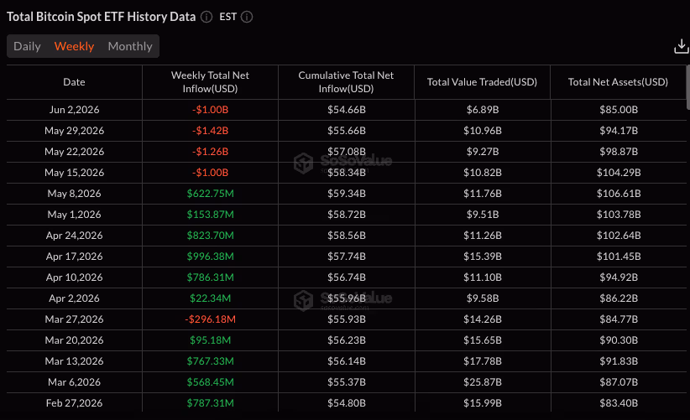Click the $55.66B cumulative inflow value
This screenshot has height=420, width=690.
347,131
